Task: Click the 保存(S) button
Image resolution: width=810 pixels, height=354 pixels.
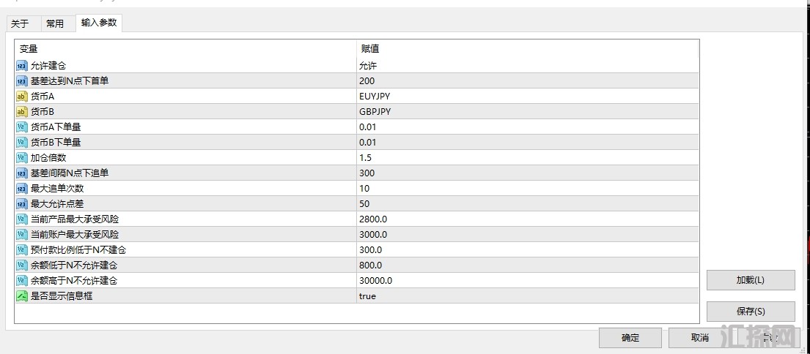Action: pyautogui.click(x=750, y=312)
